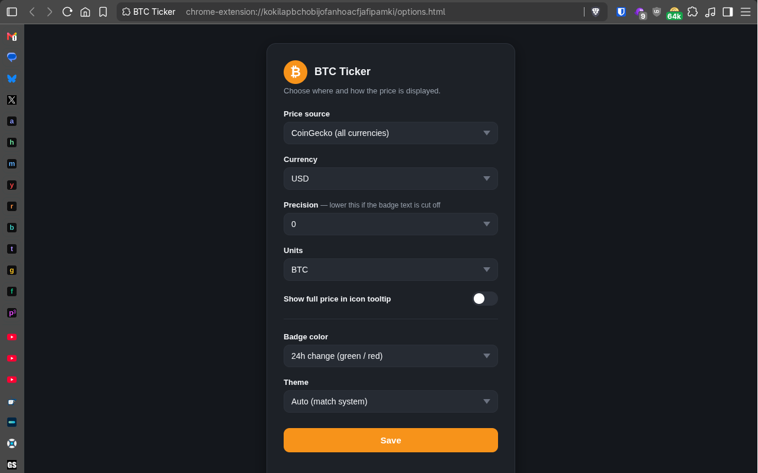Enable Show full price in icon tooltip
The image size is (758, 473).
pyautogui.click(x=485, y=299)
